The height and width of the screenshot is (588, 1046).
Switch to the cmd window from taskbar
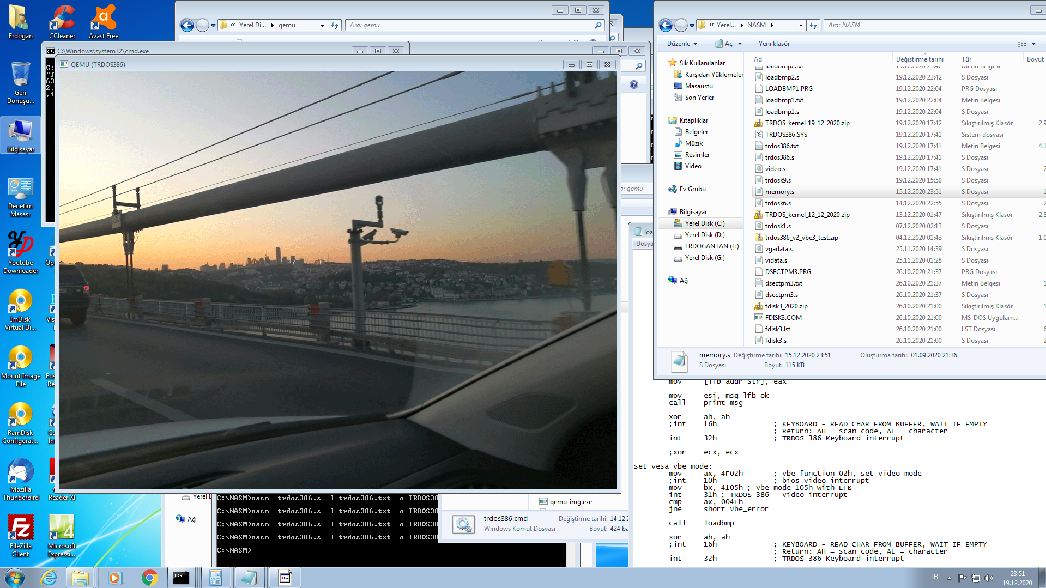(x=181, y=578)
